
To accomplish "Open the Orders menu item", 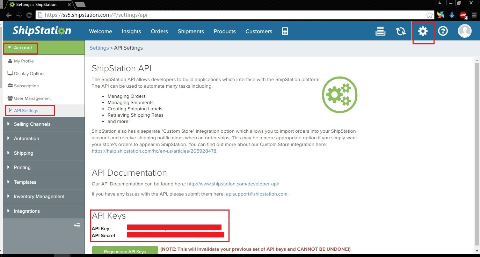I will pyautogui.click(x=159, y=31).
